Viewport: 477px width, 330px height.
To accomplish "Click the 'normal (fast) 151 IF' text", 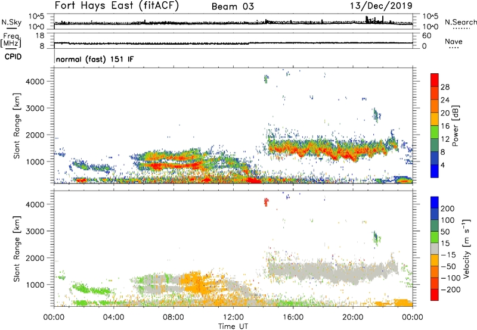I will [x=95, y=59].
